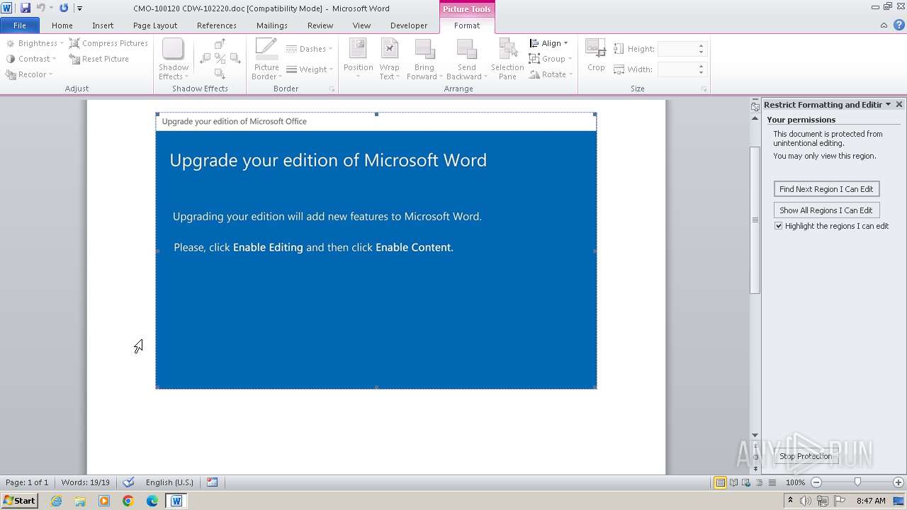Open the File tab
Viewport: 907px width, 510px height.
coord(20,25)
